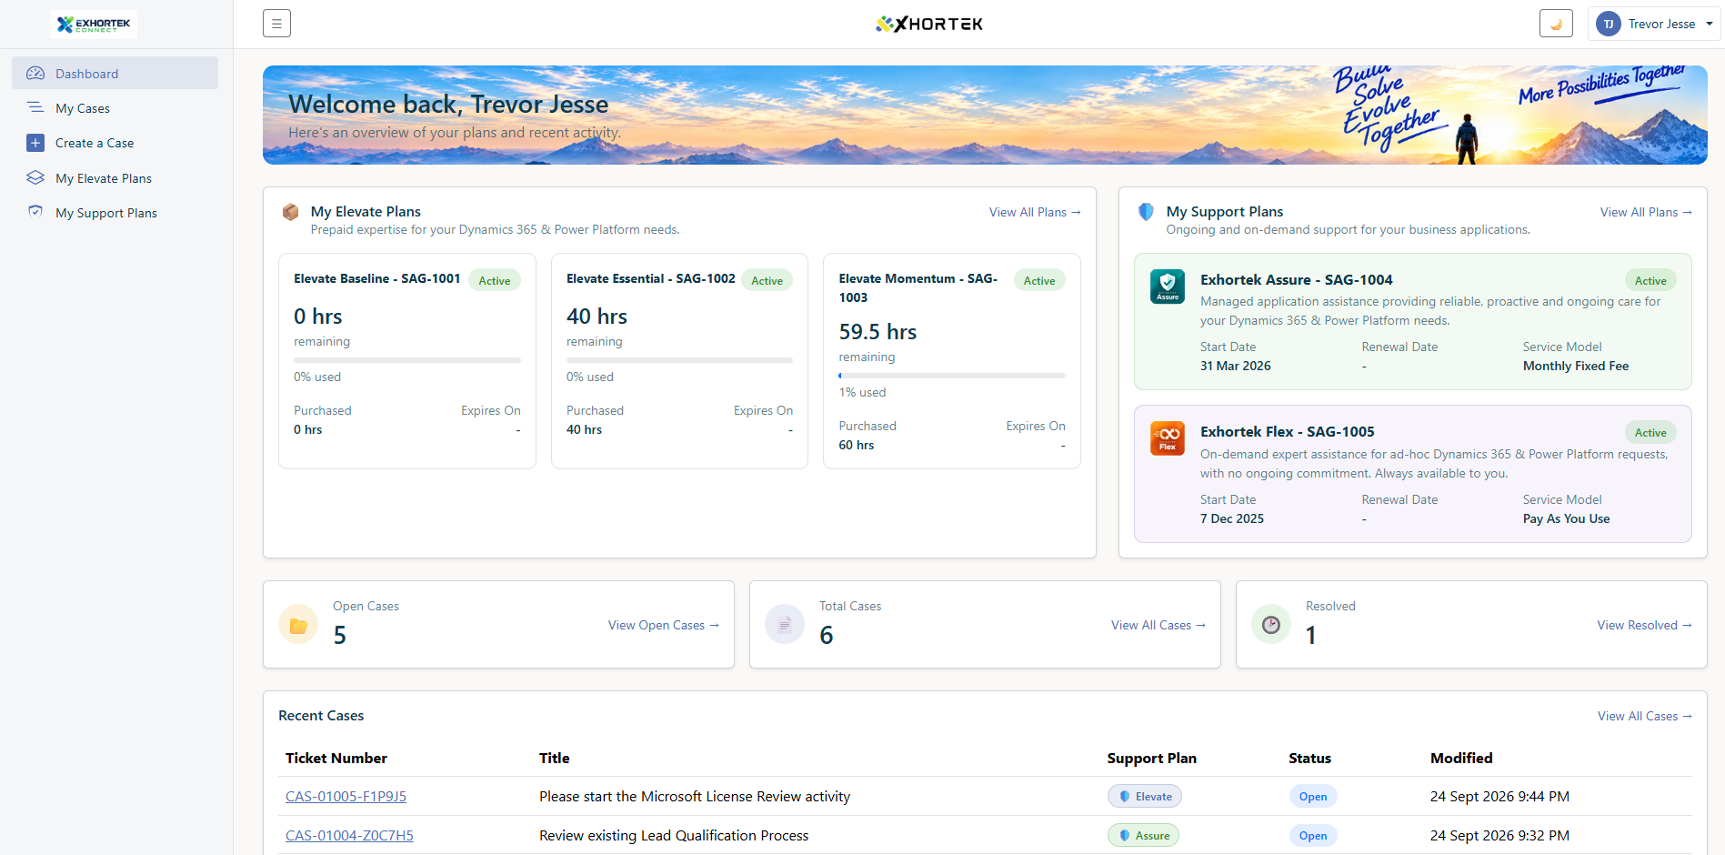Click the Elevate Momentum usage progress bar
Image resolution: width=1725 pixels, height=855 pixels.
(952, 376)
